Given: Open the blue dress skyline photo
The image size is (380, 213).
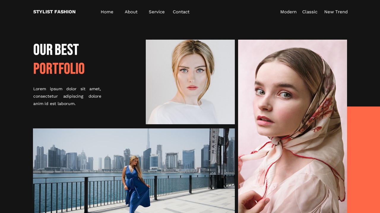Looking at the screenshot, I should (x=134, y=171).
